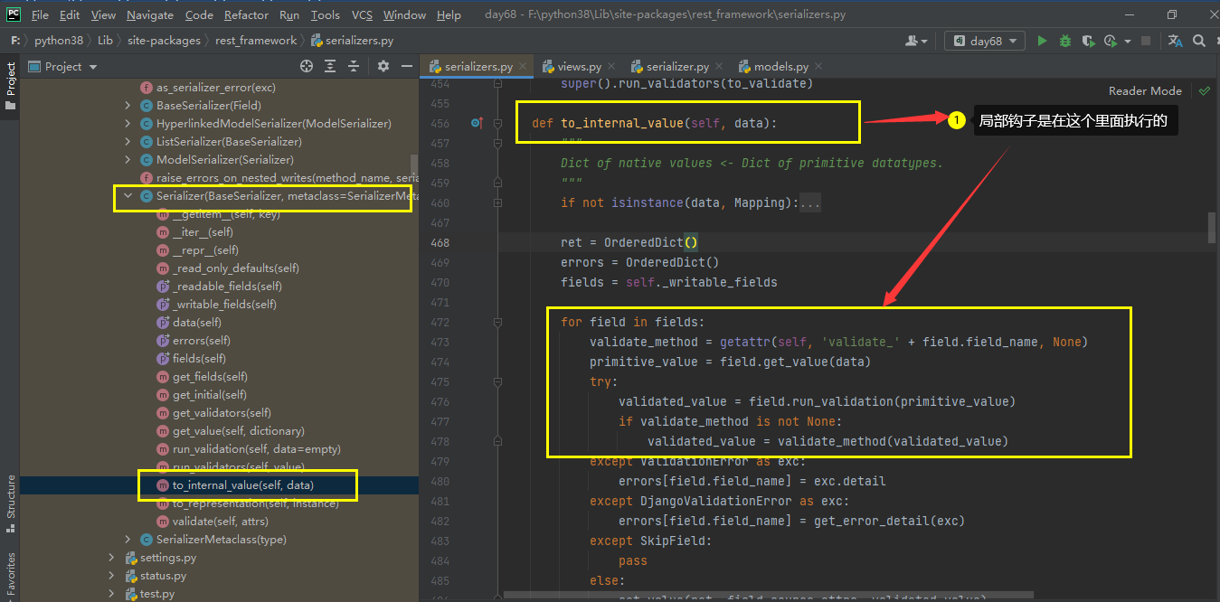This screenshot has height=602, width=1220.
Task: Toggle the fold marker at line 457 docstring
Action: 497,143
